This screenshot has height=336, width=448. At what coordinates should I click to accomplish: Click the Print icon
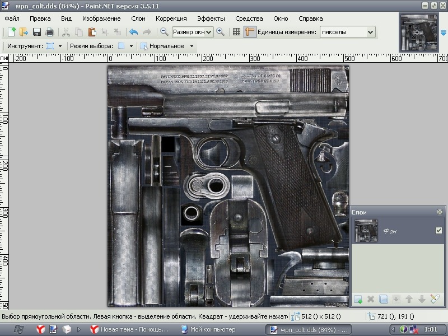click(x=50, y=32)
